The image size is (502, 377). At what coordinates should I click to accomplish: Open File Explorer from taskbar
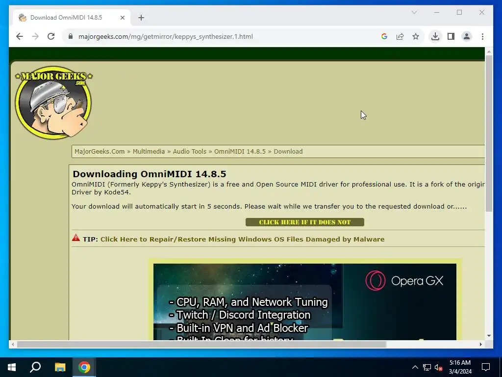click(x=60, y=367)
